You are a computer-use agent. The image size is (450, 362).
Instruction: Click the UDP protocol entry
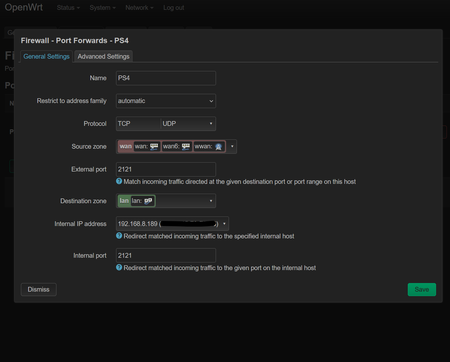(169, 124)
